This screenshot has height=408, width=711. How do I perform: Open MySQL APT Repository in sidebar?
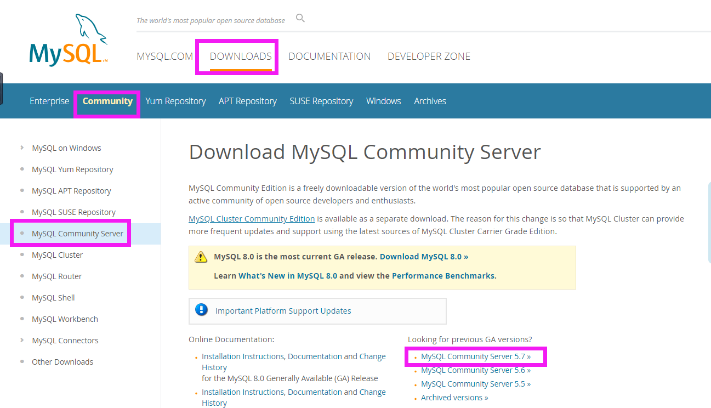(x=71, y=191)
